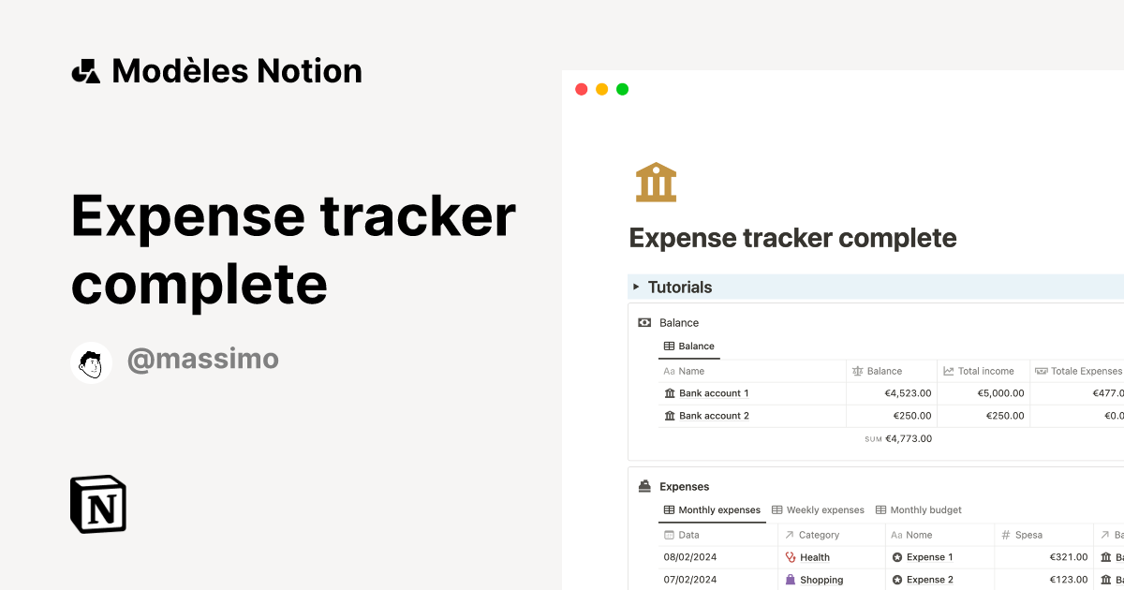
Task: Click the green traffic light button
Action: tap(621, 89)
